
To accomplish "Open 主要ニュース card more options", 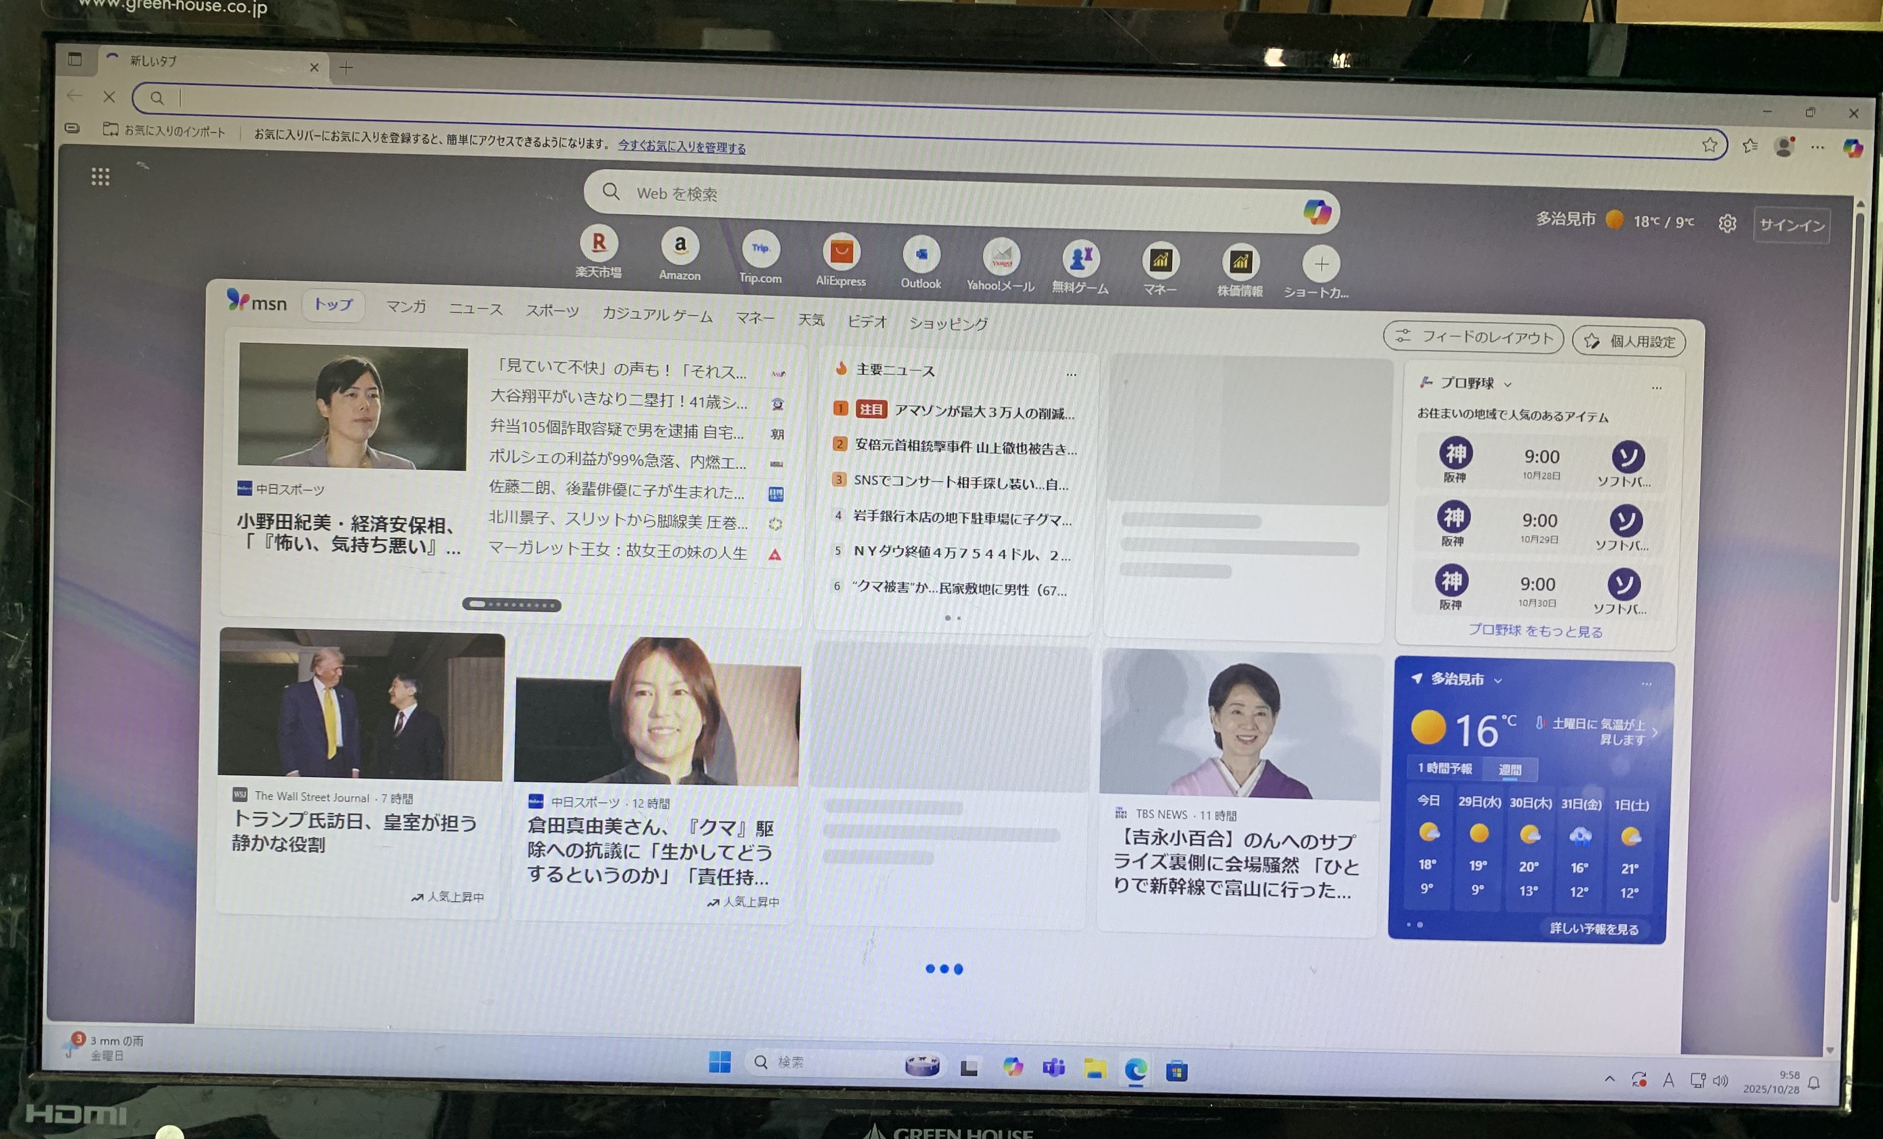I will point(1072,374).
